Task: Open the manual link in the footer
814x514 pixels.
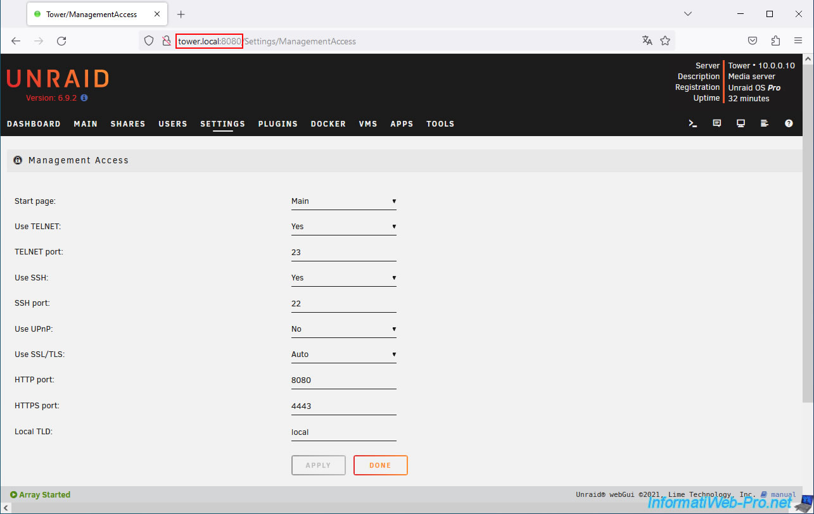Action: 783,495
